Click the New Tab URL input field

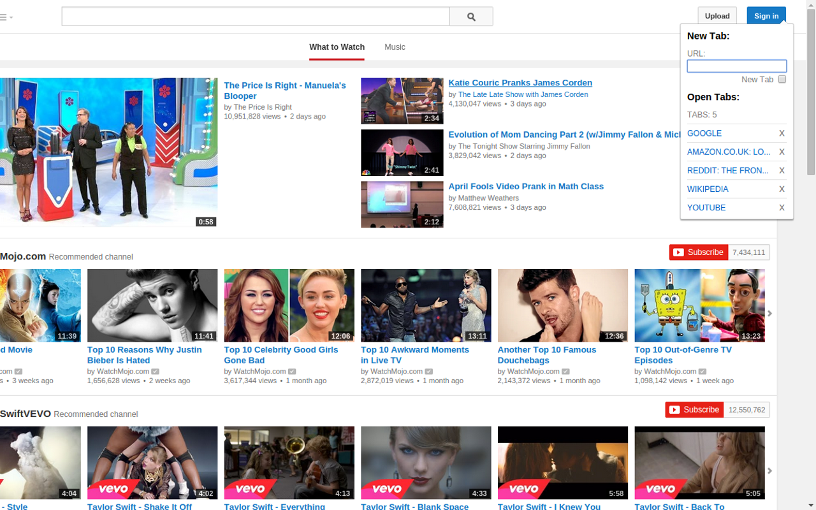[x=736, y=66]
